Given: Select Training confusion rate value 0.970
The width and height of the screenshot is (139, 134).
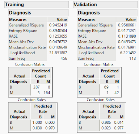Looking at the screenshot, I should tap(50, 128).
